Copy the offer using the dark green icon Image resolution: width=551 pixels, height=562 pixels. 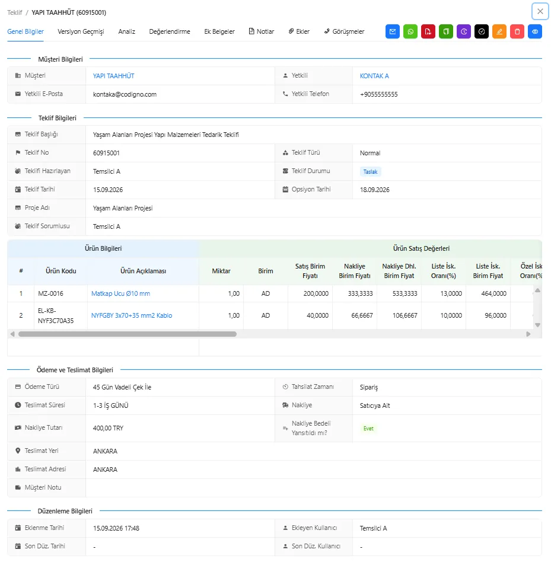446,31
